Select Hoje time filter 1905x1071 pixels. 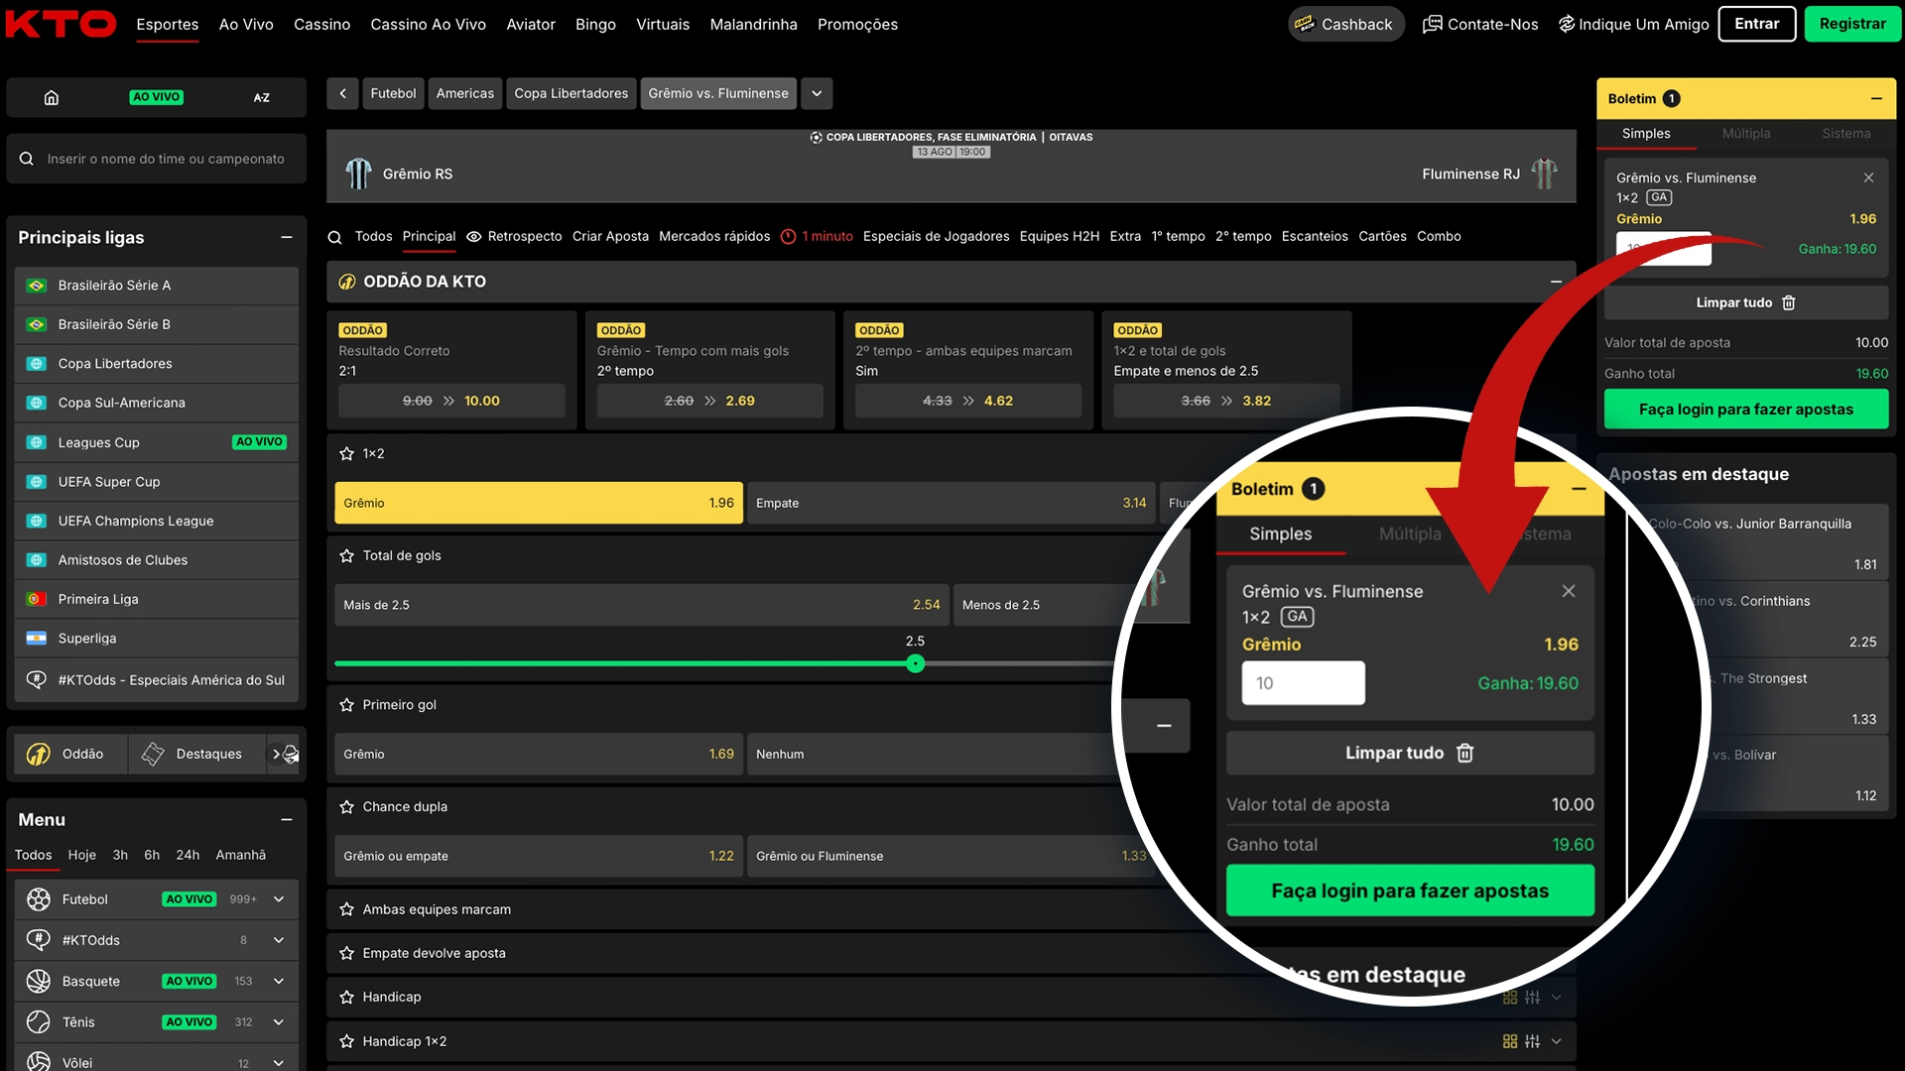[82, 855]
